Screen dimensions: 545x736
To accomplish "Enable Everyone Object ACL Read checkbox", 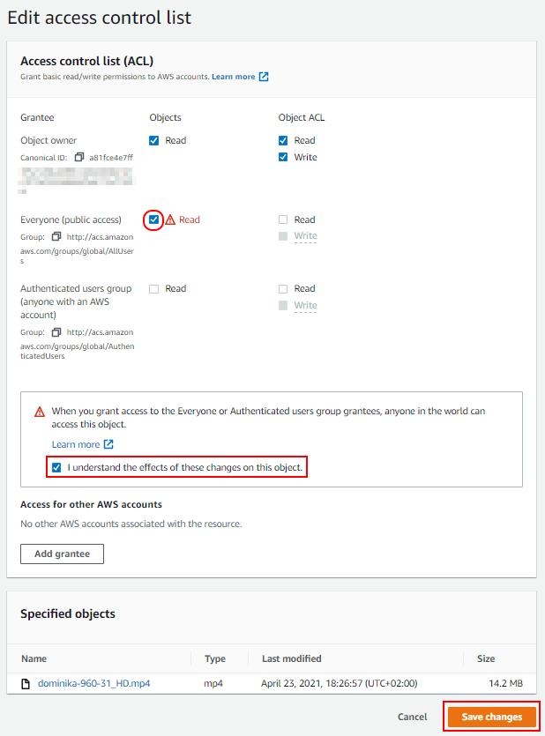I will click(x=283, y=219).
